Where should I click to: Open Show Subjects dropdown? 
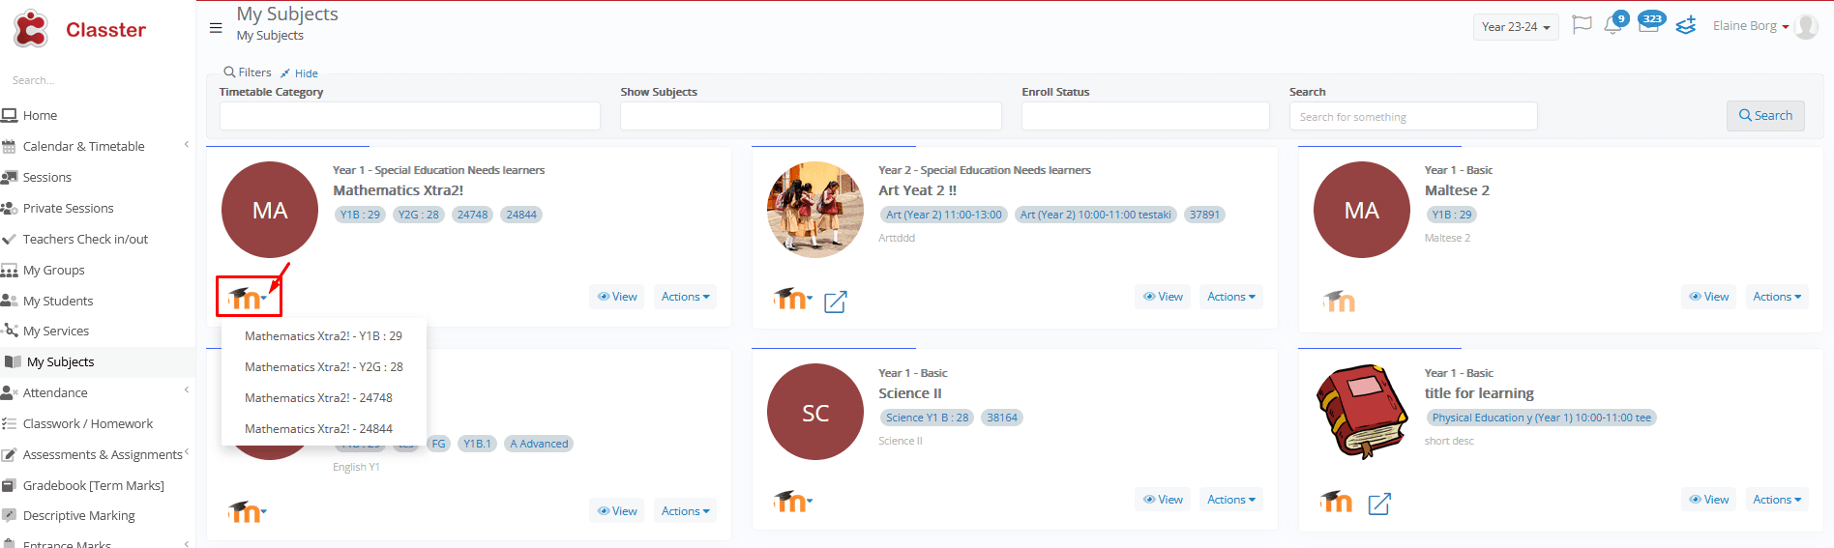pyautogui.click(x=811, y=116)
